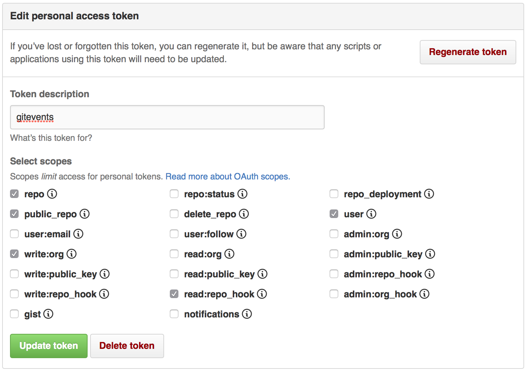The width and height of the screenshot is (527, 371).
Task: Enable the user:email scope checkbox
Action: click(14, 234)
